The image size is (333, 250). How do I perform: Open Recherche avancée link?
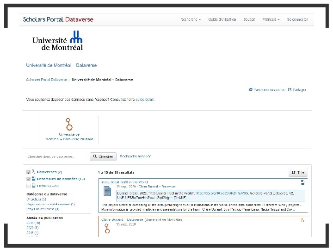(x=136, y=156)
